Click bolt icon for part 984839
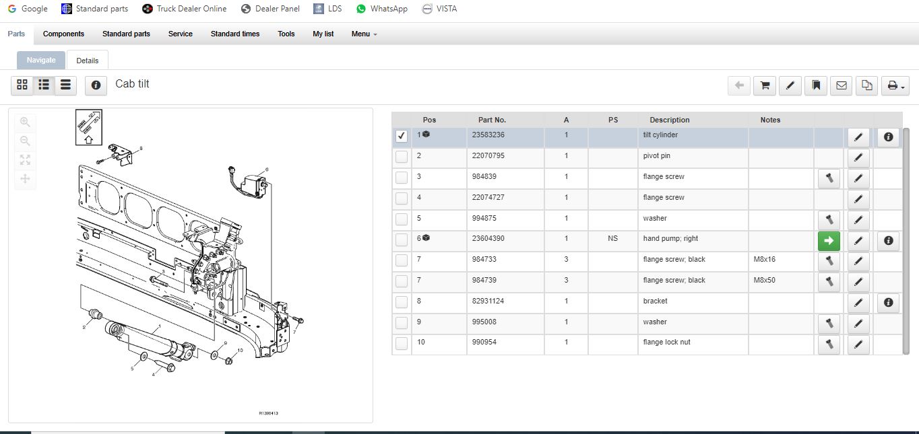 click(x=829, y=178)
